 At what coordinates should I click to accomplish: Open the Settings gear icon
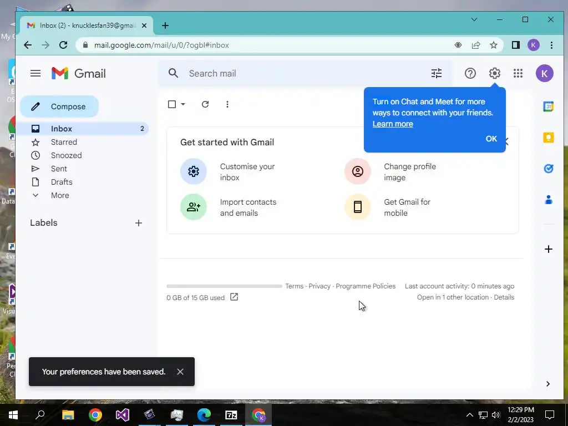[494, 74]
